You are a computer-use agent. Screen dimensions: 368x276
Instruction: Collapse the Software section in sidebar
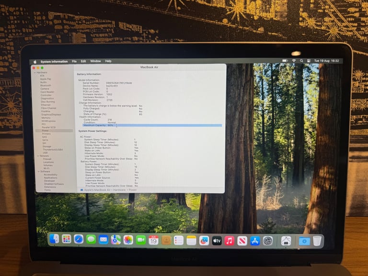click(39, 172)
